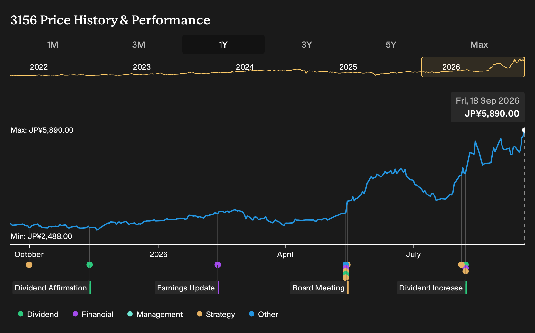Viewport: 535px width, 333px height.
Task: Click the October axis label
Action: (29, 254)
